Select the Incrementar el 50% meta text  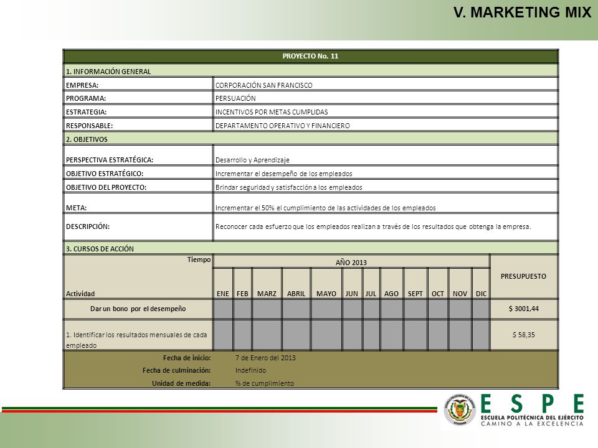click(325, 208)
